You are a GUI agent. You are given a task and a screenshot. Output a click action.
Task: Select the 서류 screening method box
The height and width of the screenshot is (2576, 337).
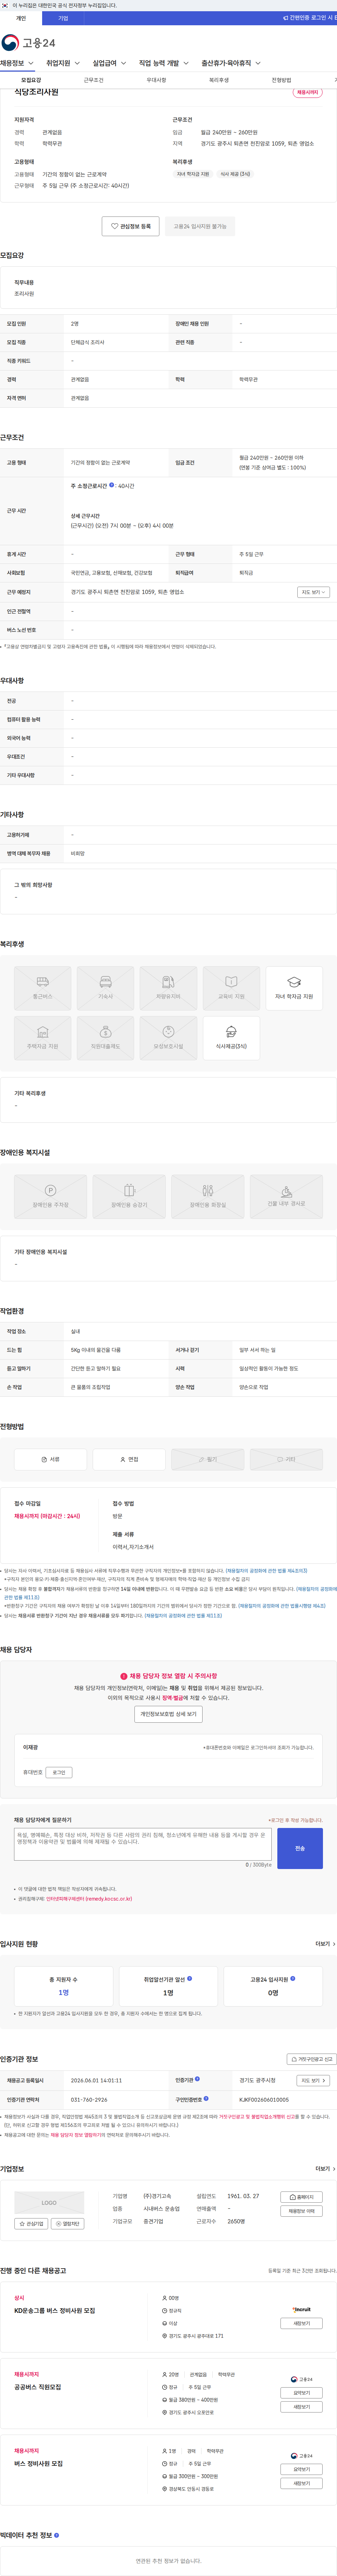(50, 1459)
